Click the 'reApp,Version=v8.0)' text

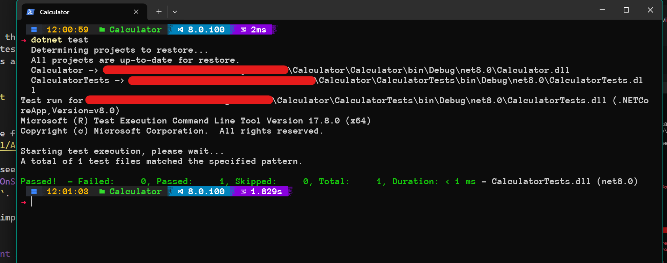(x=70, y=111)
